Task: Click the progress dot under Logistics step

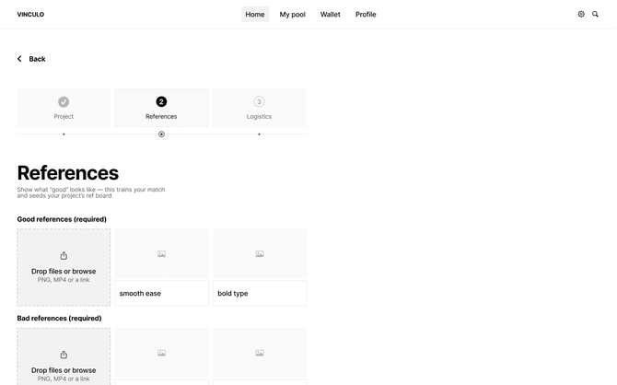Action: click(x=259, y=134)
